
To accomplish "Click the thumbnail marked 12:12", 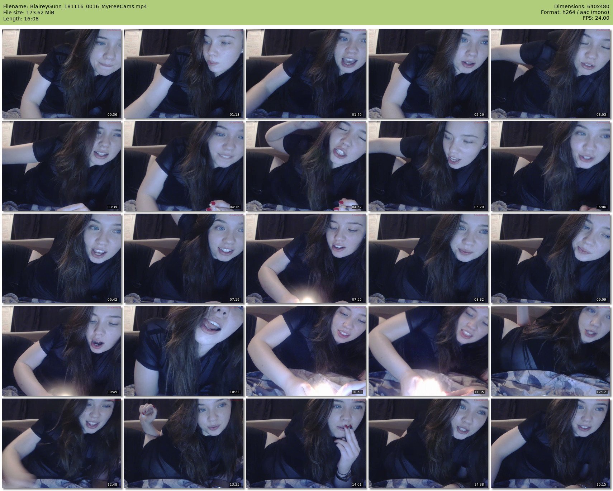I will (x=551, y=351).
